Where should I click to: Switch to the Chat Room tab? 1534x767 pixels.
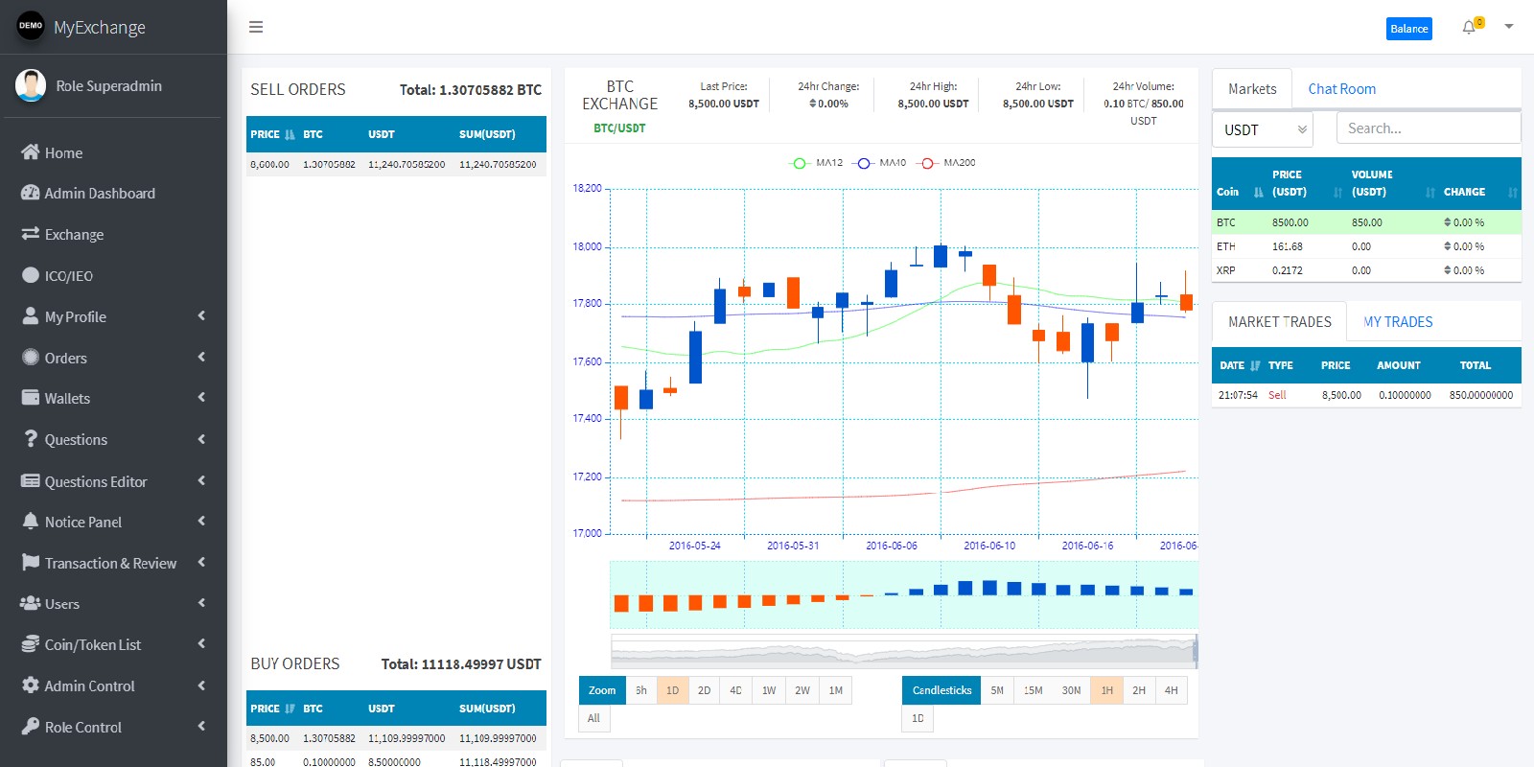[1341, 89]
